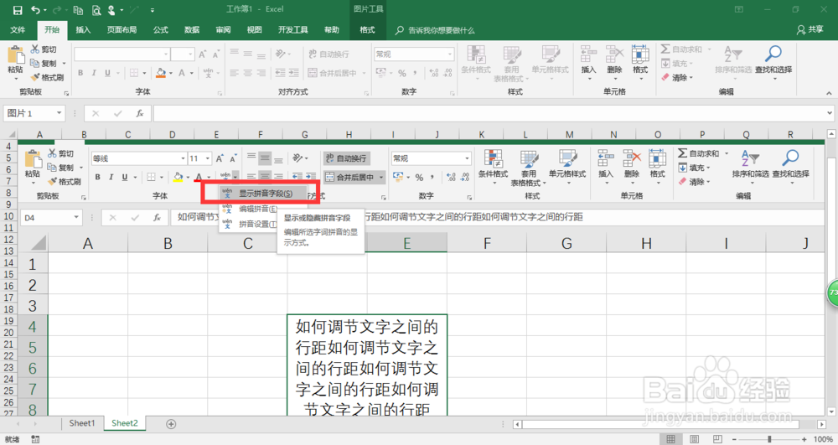The width and height of the screenshot is (838, 445).
Task: Click the 共享 (Share) button
Action: pos(810,30)
